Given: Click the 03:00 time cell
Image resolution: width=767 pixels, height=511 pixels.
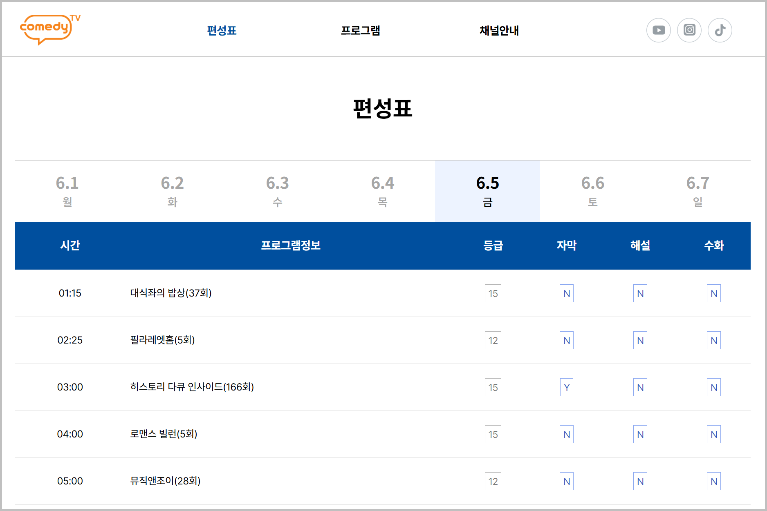Looking at the screenshot, I should (x=70, y=387).
